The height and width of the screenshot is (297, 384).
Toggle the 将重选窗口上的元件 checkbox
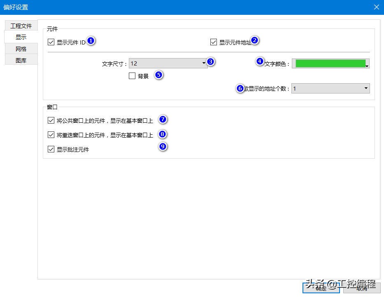(51, 134)
